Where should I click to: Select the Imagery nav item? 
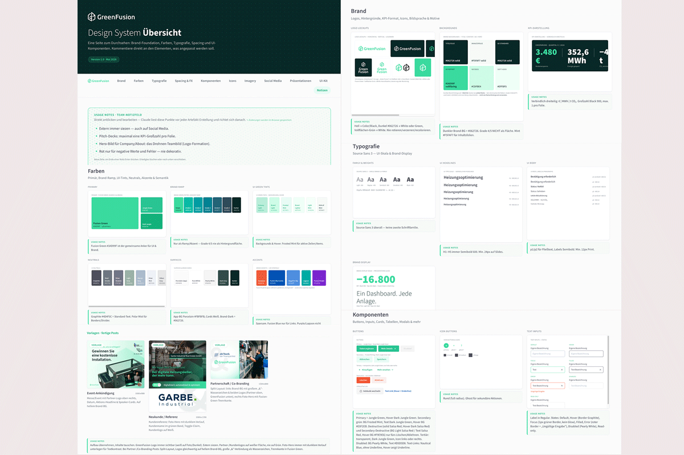coord(250,81)
